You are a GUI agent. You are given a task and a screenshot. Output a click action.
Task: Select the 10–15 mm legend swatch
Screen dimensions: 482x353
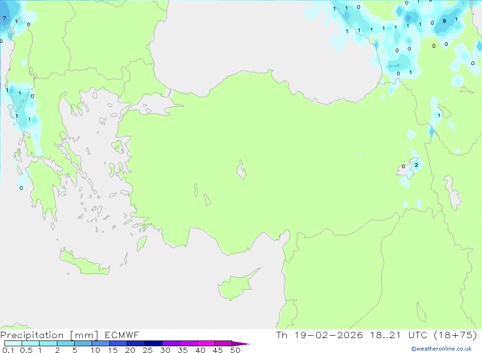pos(101,343)
